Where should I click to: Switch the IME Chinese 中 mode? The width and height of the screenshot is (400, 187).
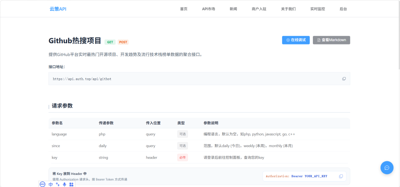[50, 184]
